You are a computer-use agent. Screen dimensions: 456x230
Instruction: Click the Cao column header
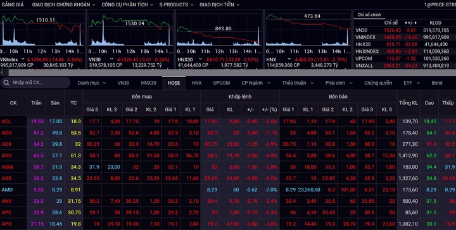pos(429,103)
